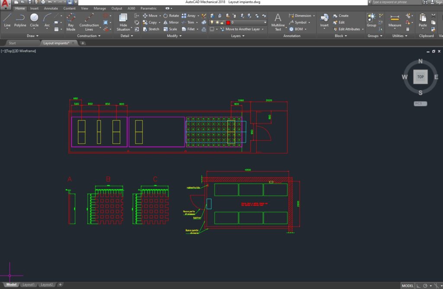Click the TOP face of the ViewCube
The height and width of the screenshot is (289, 443).
421,77
